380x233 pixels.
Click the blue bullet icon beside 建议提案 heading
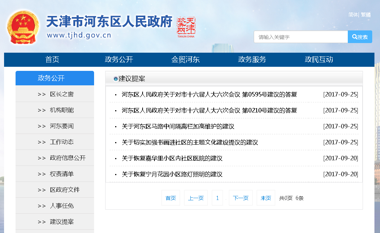click(x=116, y=79)
